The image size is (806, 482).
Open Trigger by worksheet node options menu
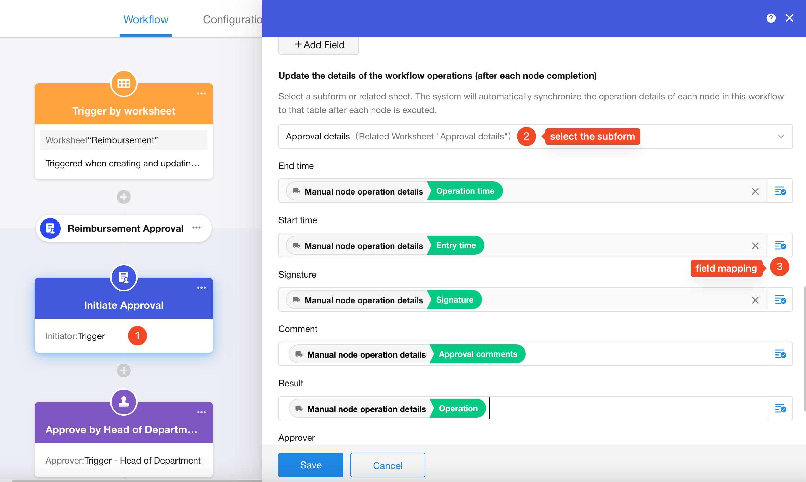point(201,94)
